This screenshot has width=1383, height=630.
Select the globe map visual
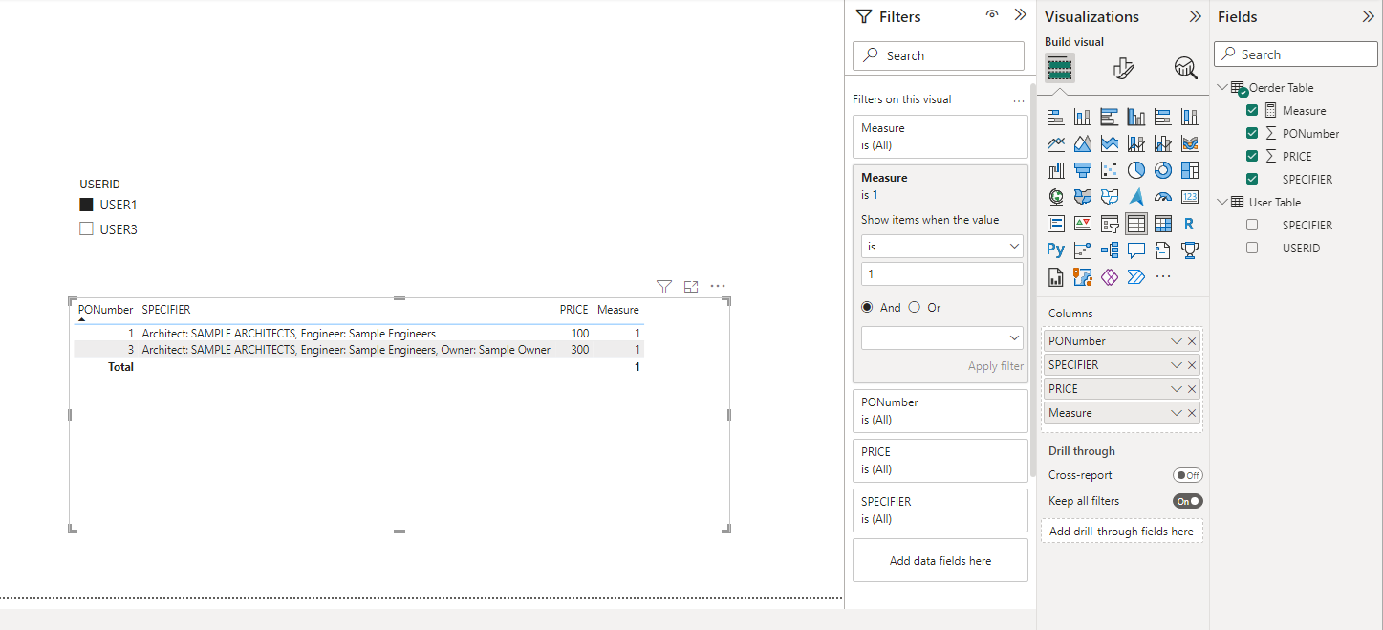pos(1056,197)
